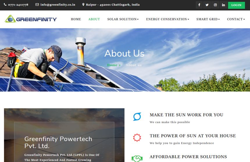Viewport: 250px width, 162px height.
Task: Click the info@greenfinity.co.in email address
Action: click(58, 5)
